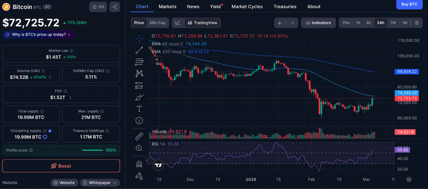Choose the brush drawing tool
This screenshot has width=428, height=189.
(139, 97)
